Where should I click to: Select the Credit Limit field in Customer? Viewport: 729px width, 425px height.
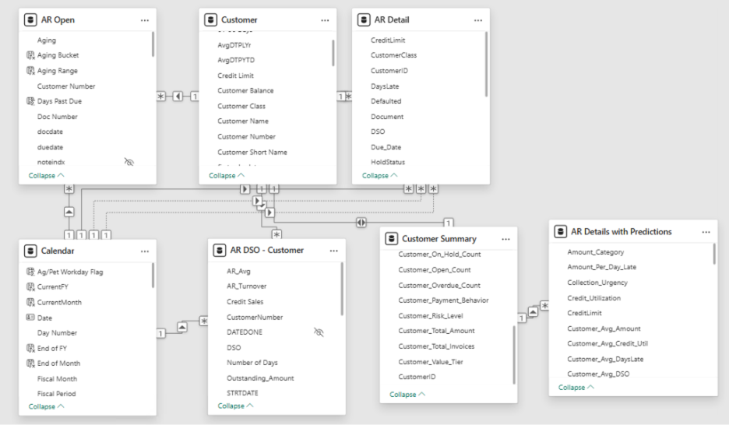coord(235,76)
